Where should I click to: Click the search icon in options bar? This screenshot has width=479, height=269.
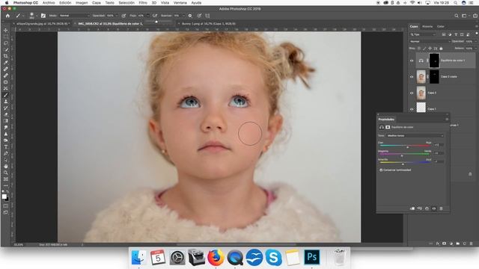456,16
